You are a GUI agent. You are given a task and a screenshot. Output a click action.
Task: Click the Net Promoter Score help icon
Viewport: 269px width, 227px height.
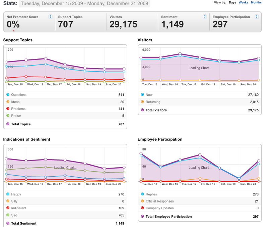pos(50,17)
